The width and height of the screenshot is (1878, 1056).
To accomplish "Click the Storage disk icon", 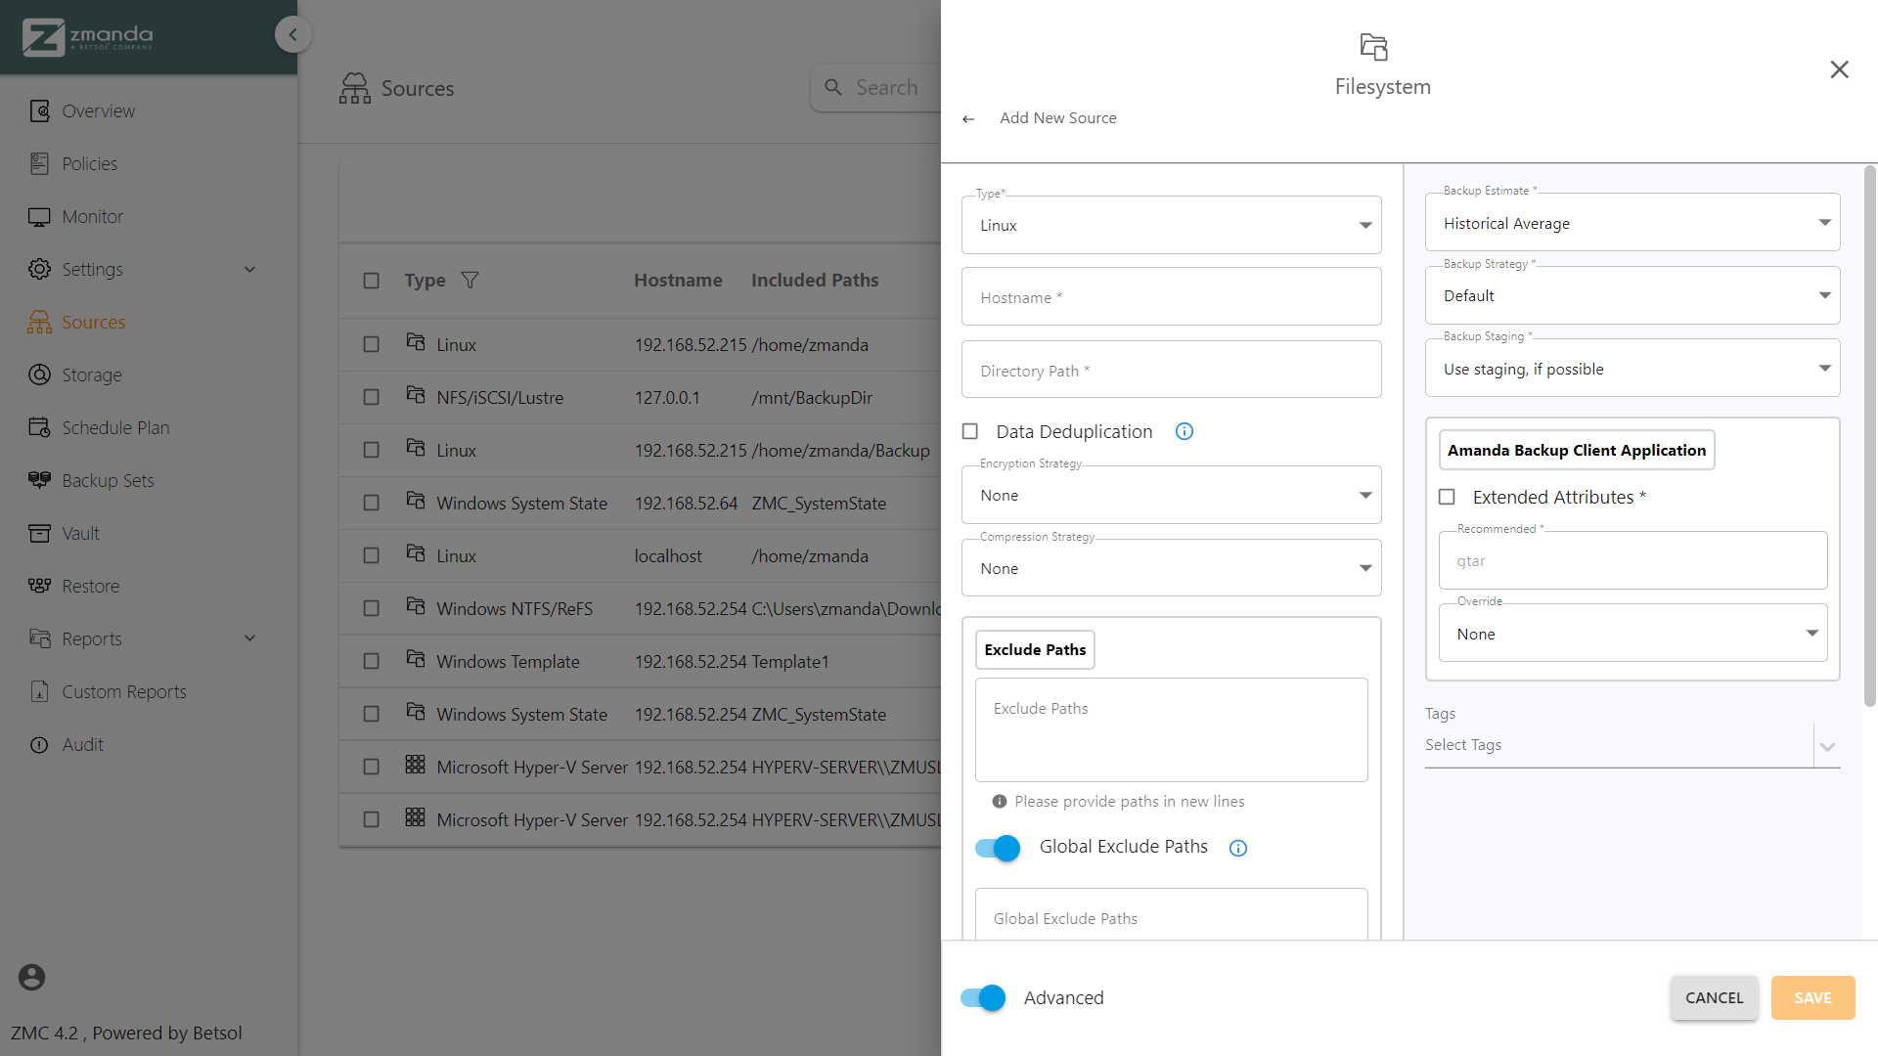I will coord(39,374).
